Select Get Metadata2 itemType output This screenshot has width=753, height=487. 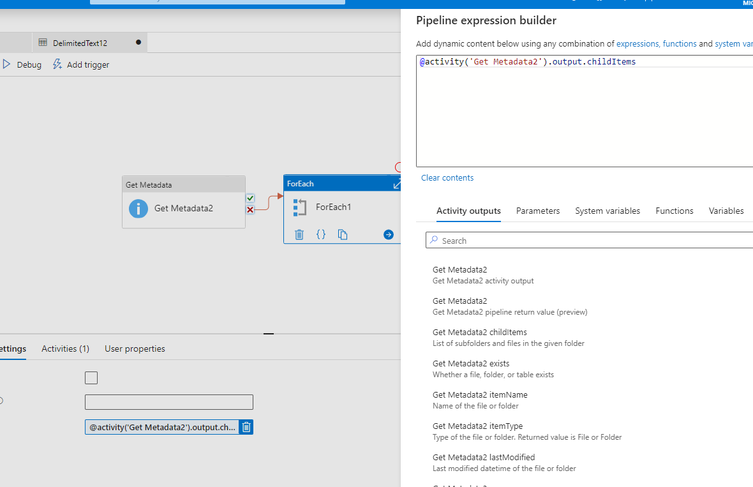527,431
